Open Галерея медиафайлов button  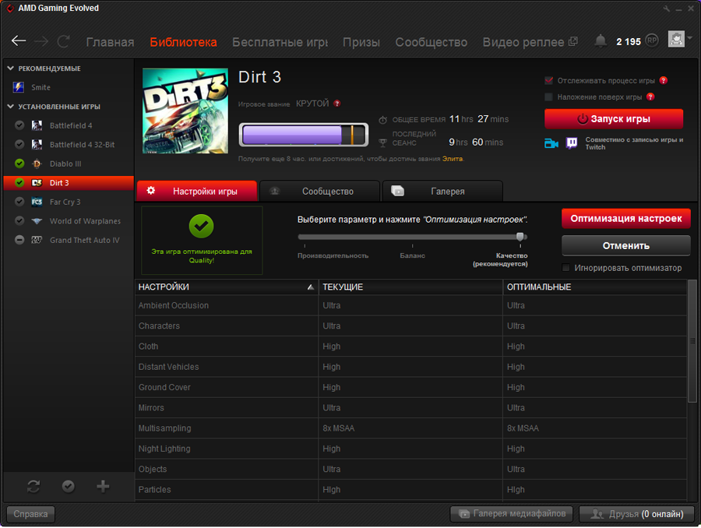point(512,514)
